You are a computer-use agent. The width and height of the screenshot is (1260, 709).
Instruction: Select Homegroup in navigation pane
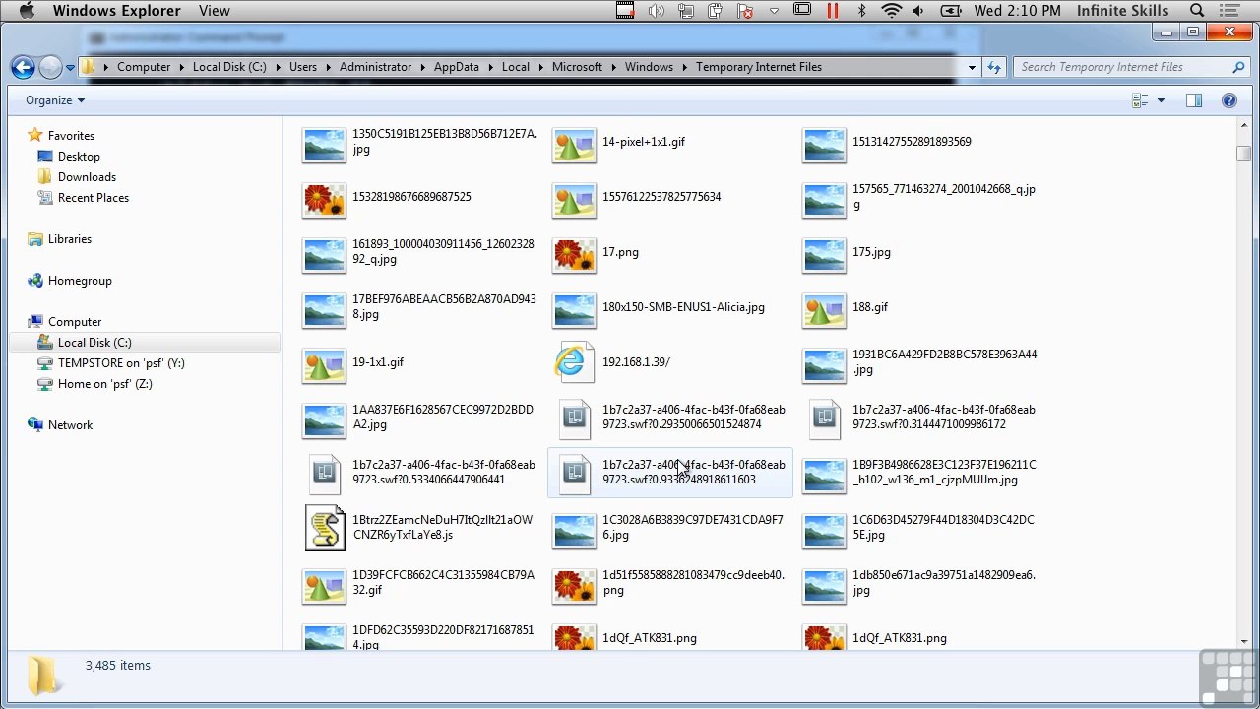(x=80, y=281)
